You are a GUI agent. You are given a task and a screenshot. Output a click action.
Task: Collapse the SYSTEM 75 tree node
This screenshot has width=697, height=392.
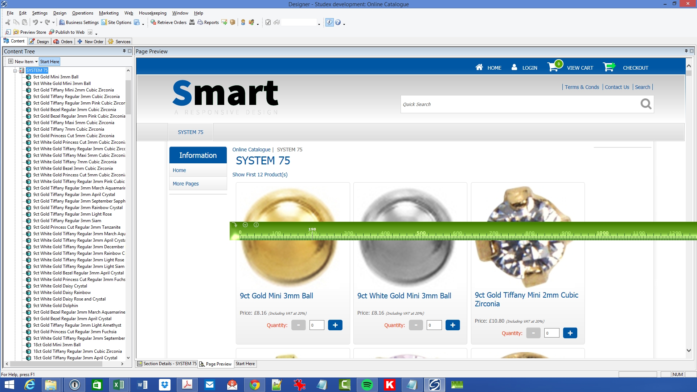tap(15, 70)
